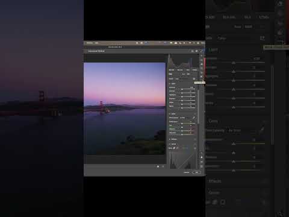The width and height of the screenshot is (289, 217).
Task: Toggle Effects panel visibility eye
Action: tap(195, 139)
